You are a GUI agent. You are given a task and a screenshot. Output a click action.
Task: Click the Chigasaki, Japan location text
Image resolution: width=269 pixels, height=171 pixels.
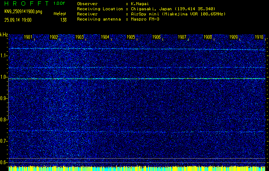click(x=173, y=9)
